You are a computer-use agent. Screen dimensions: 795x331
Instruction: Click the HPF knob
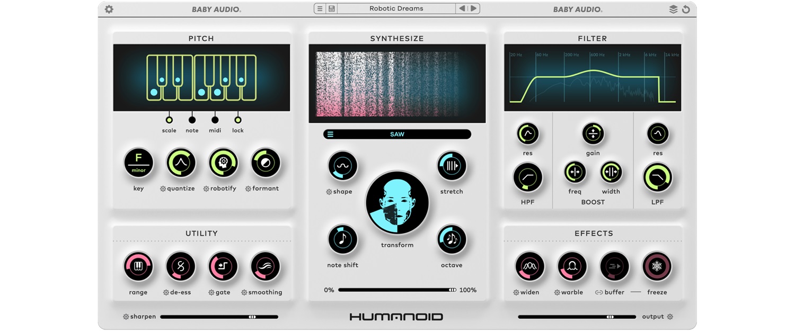pyautogui.click(x=528, y=177)
